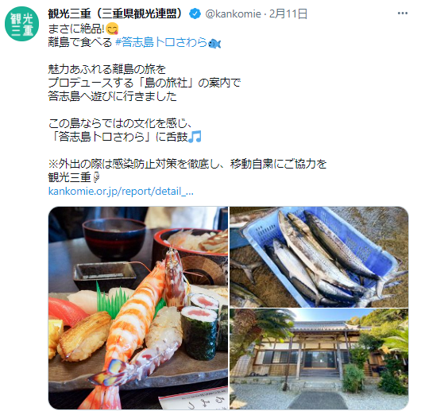Open the temple building photo
Screen dimensions: 421x415
point(319,359)
